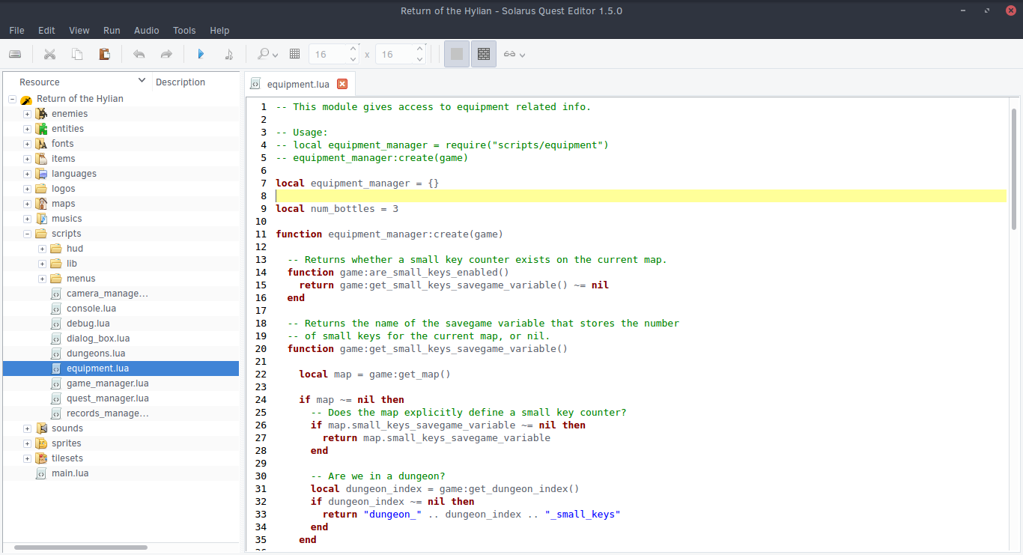Toggle the grid display icon
1023x555 pixels.
pyautogui.click(x=294, y=54)
